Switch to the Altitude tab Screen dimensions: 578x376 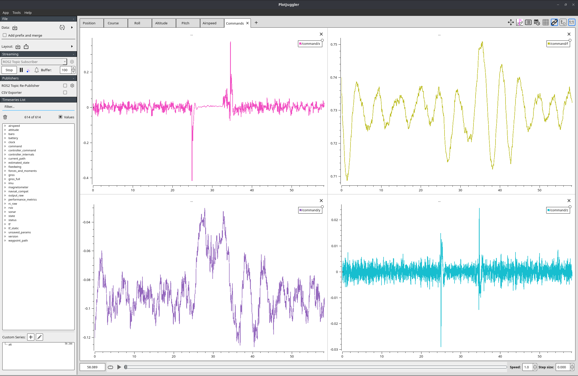pos(161,23)
